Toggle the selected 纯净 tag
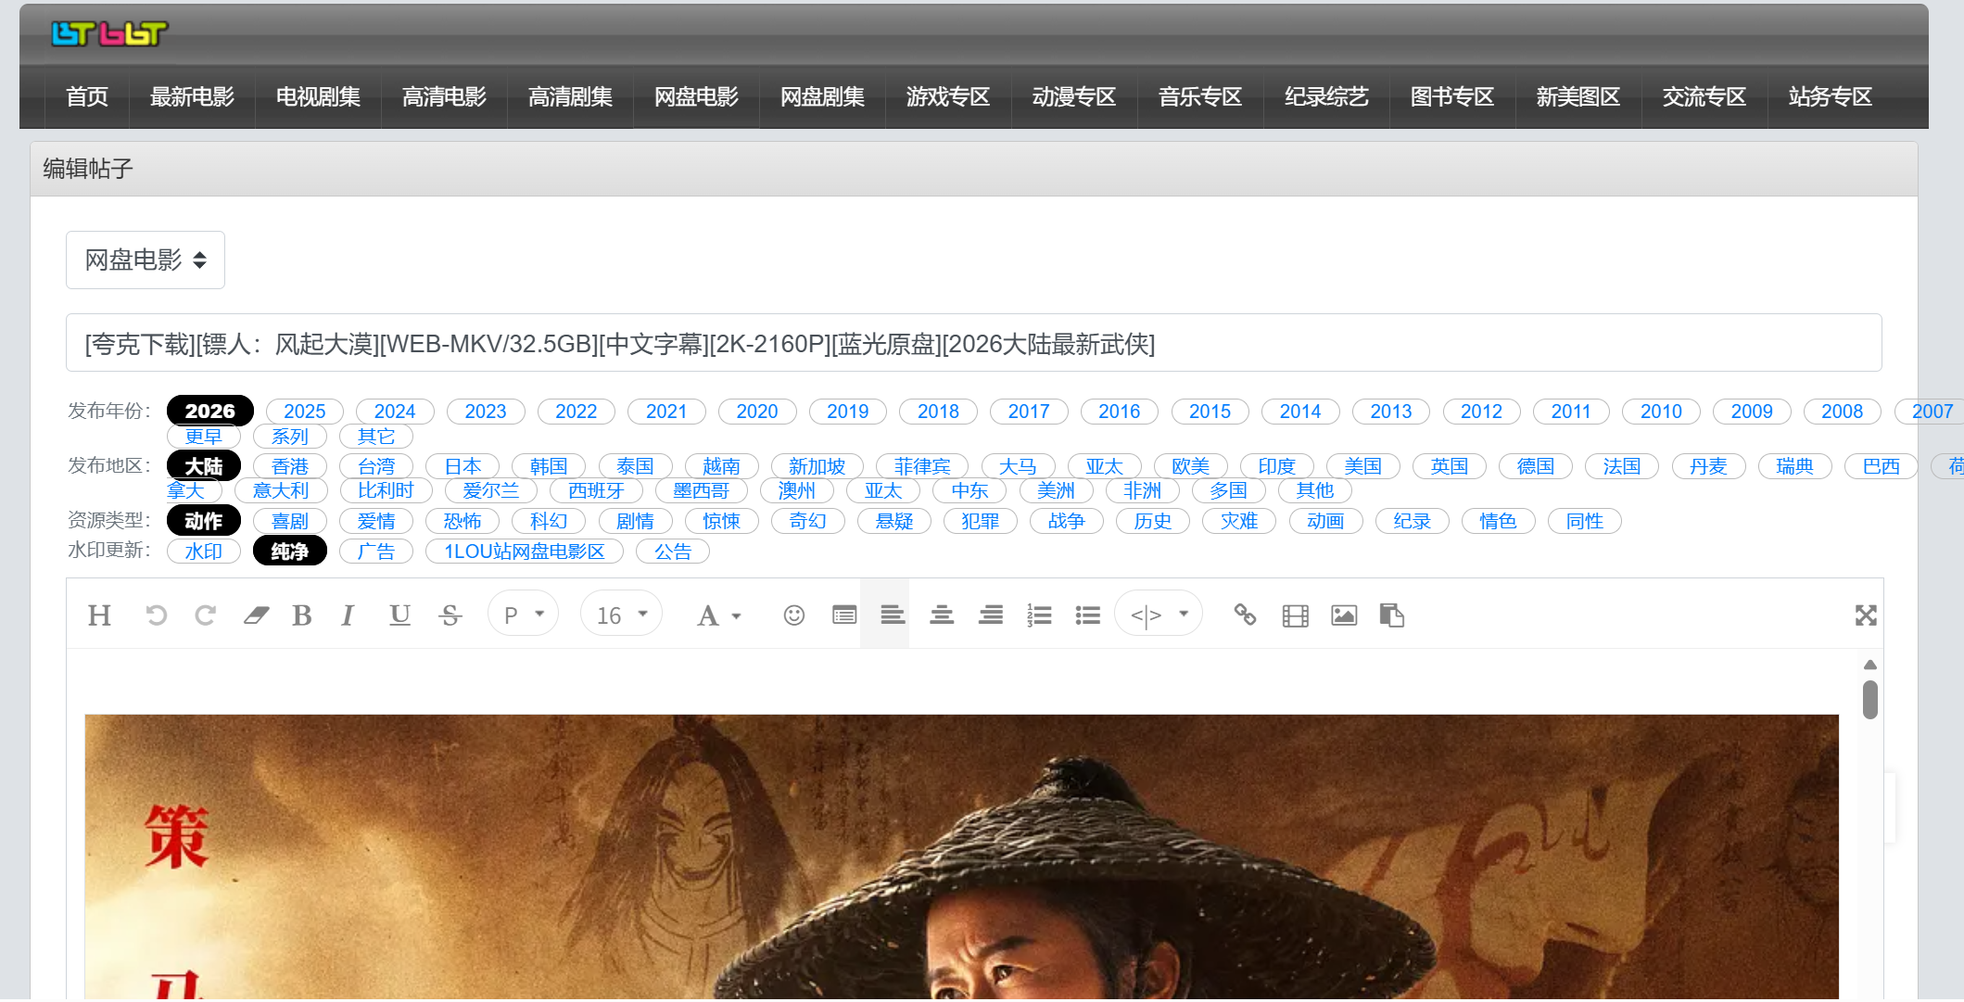The width and height of the screenshot is (1964, 1002). coord(290,552)
